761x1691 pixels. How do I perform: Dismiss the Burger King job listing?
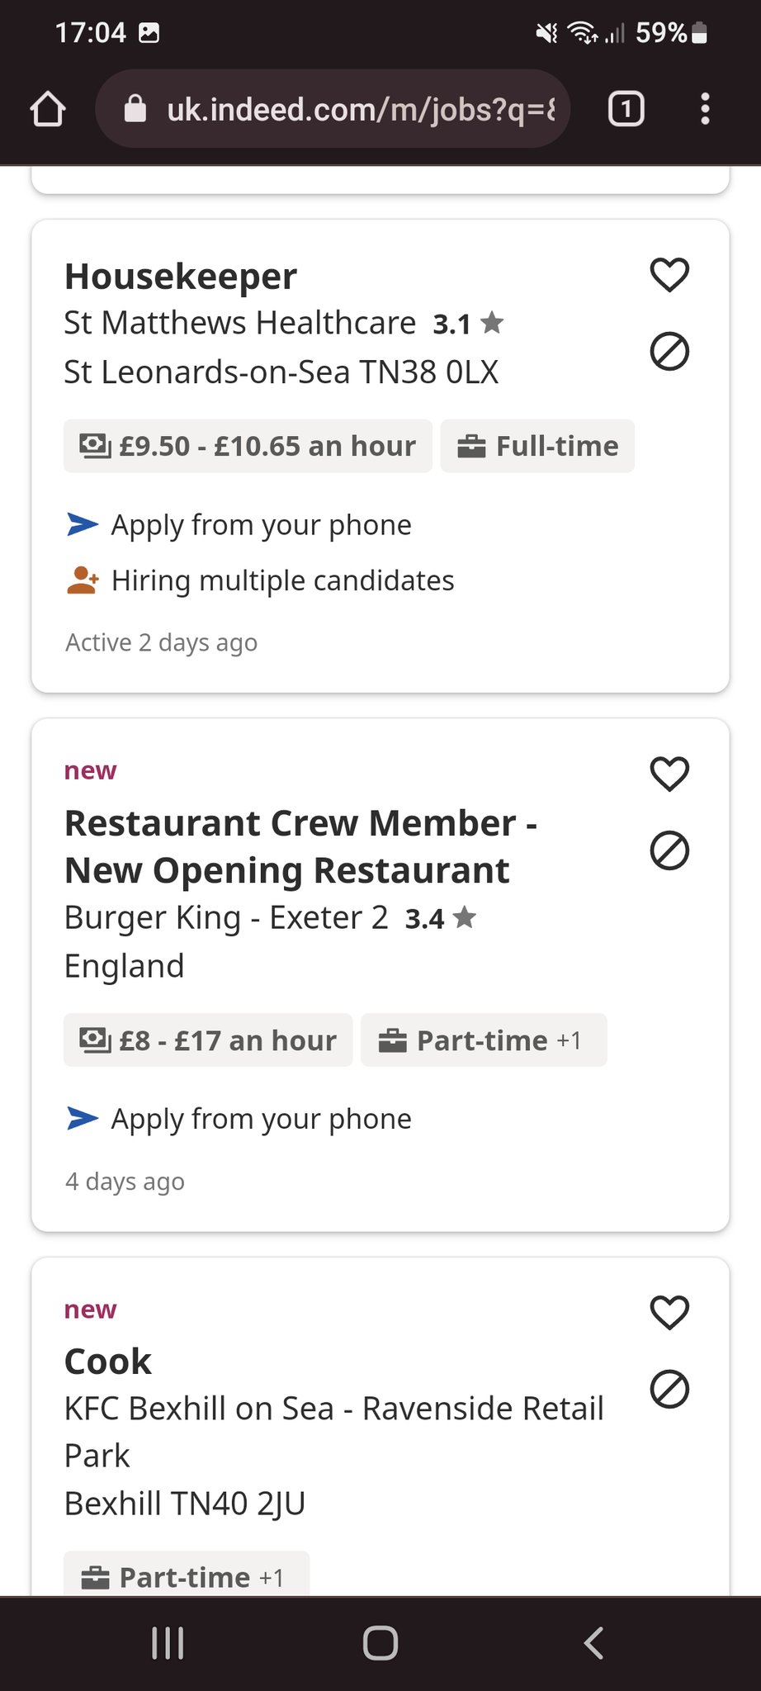669,850
